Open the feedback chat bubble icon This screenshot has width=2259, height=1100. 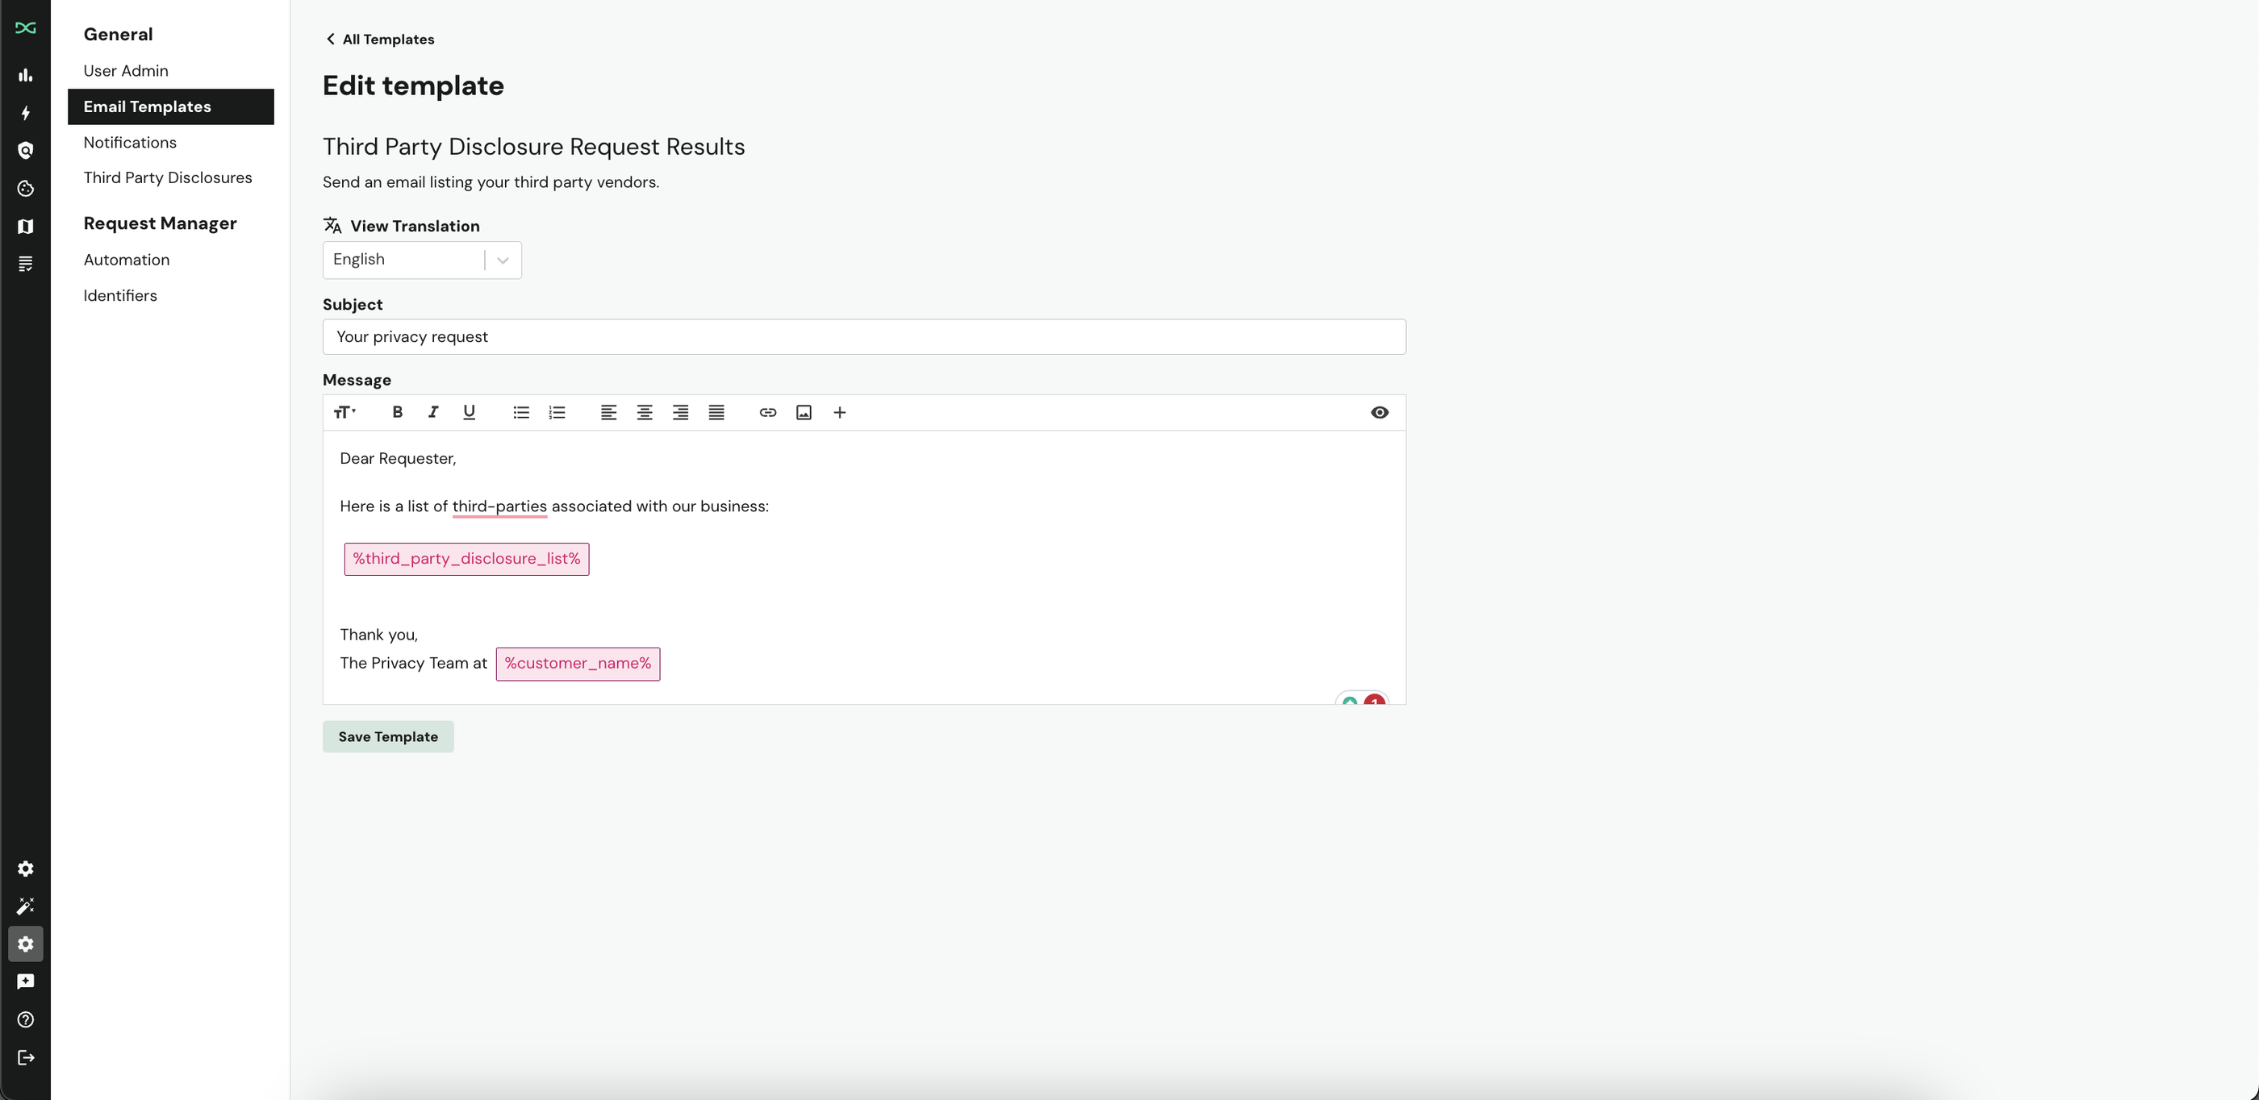(26, 981)
